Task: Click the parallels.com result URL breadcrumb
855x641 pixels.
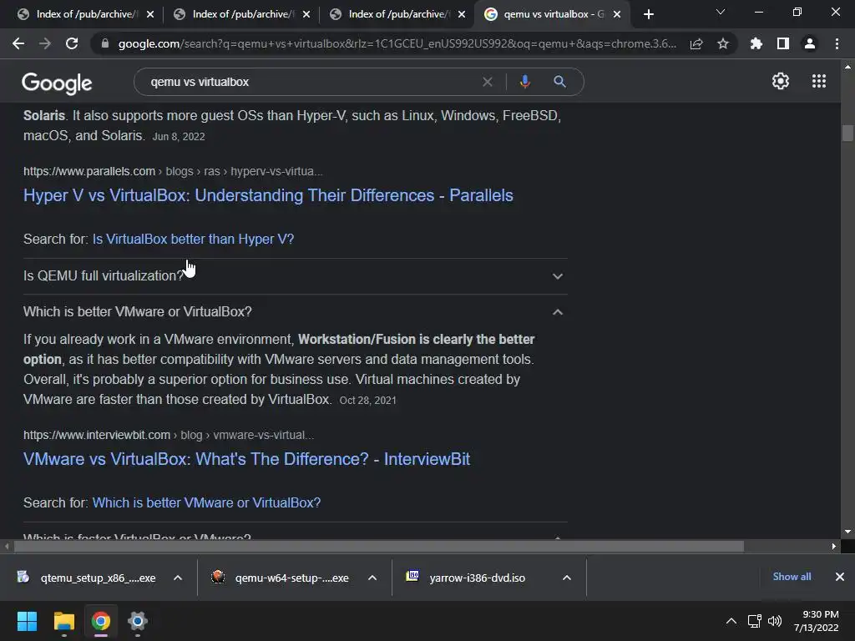Action: point(173,171)
